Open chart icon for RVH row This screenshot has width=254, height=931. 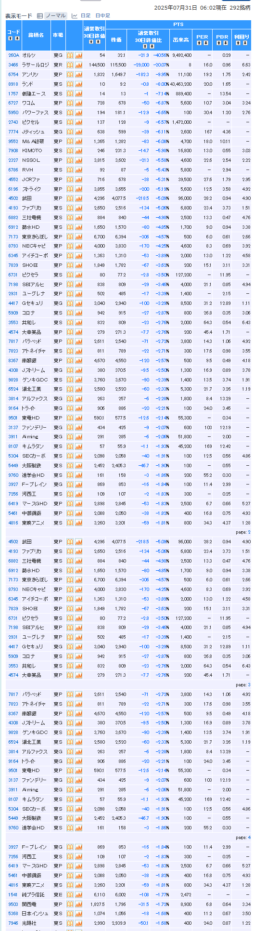(x=78, y=170)
